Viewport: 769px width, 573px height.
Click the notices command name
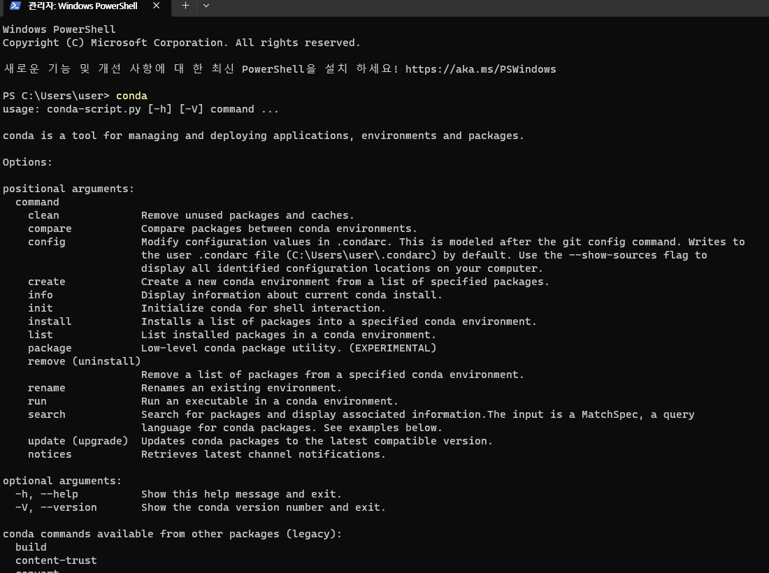point(50,454)
